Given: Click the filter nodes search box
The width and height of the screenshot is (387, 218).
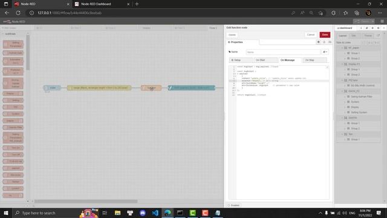Looking at the screenshot, I should (15, 28).
